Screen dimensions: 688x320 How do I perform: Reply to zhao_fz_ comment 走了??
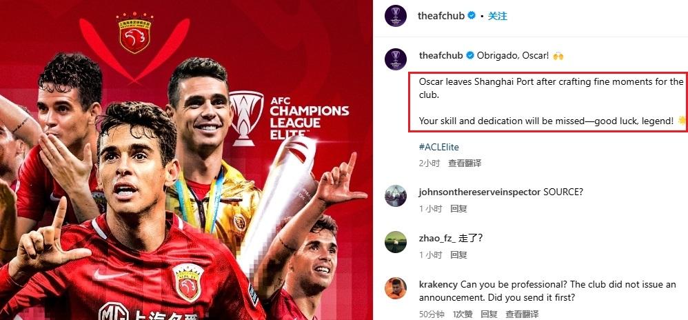pos(458,255)
